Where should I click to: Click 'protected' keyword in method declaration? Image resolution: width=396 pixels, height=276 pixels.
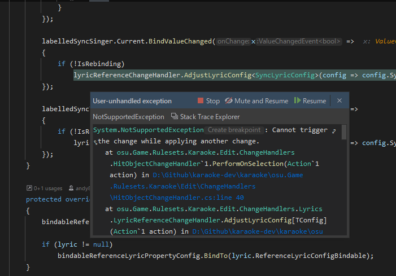[43, 199]
